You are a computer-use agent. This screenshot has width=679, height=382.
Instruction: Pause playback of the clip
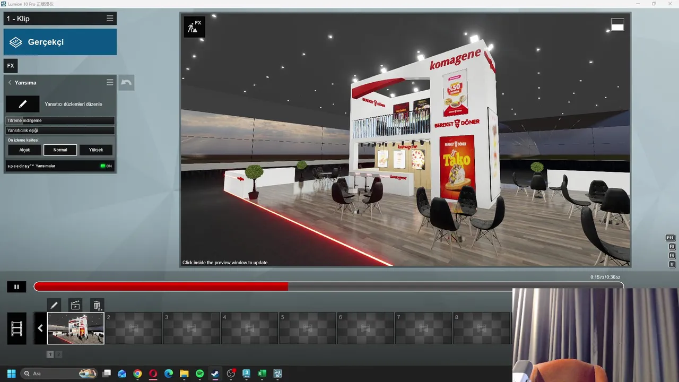(16, 287)
